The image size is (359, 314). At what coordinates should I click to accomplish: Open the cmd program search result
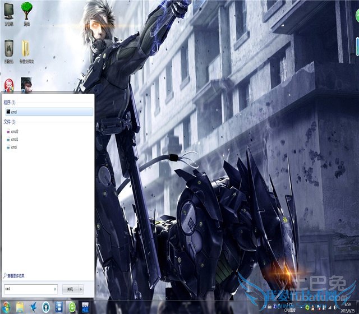coord(49,112)
